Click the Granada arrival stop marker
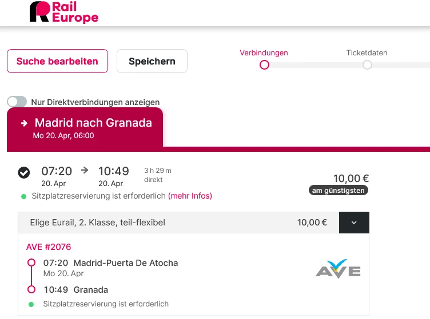This screenshot has width=430, height=319. [31, 289]
